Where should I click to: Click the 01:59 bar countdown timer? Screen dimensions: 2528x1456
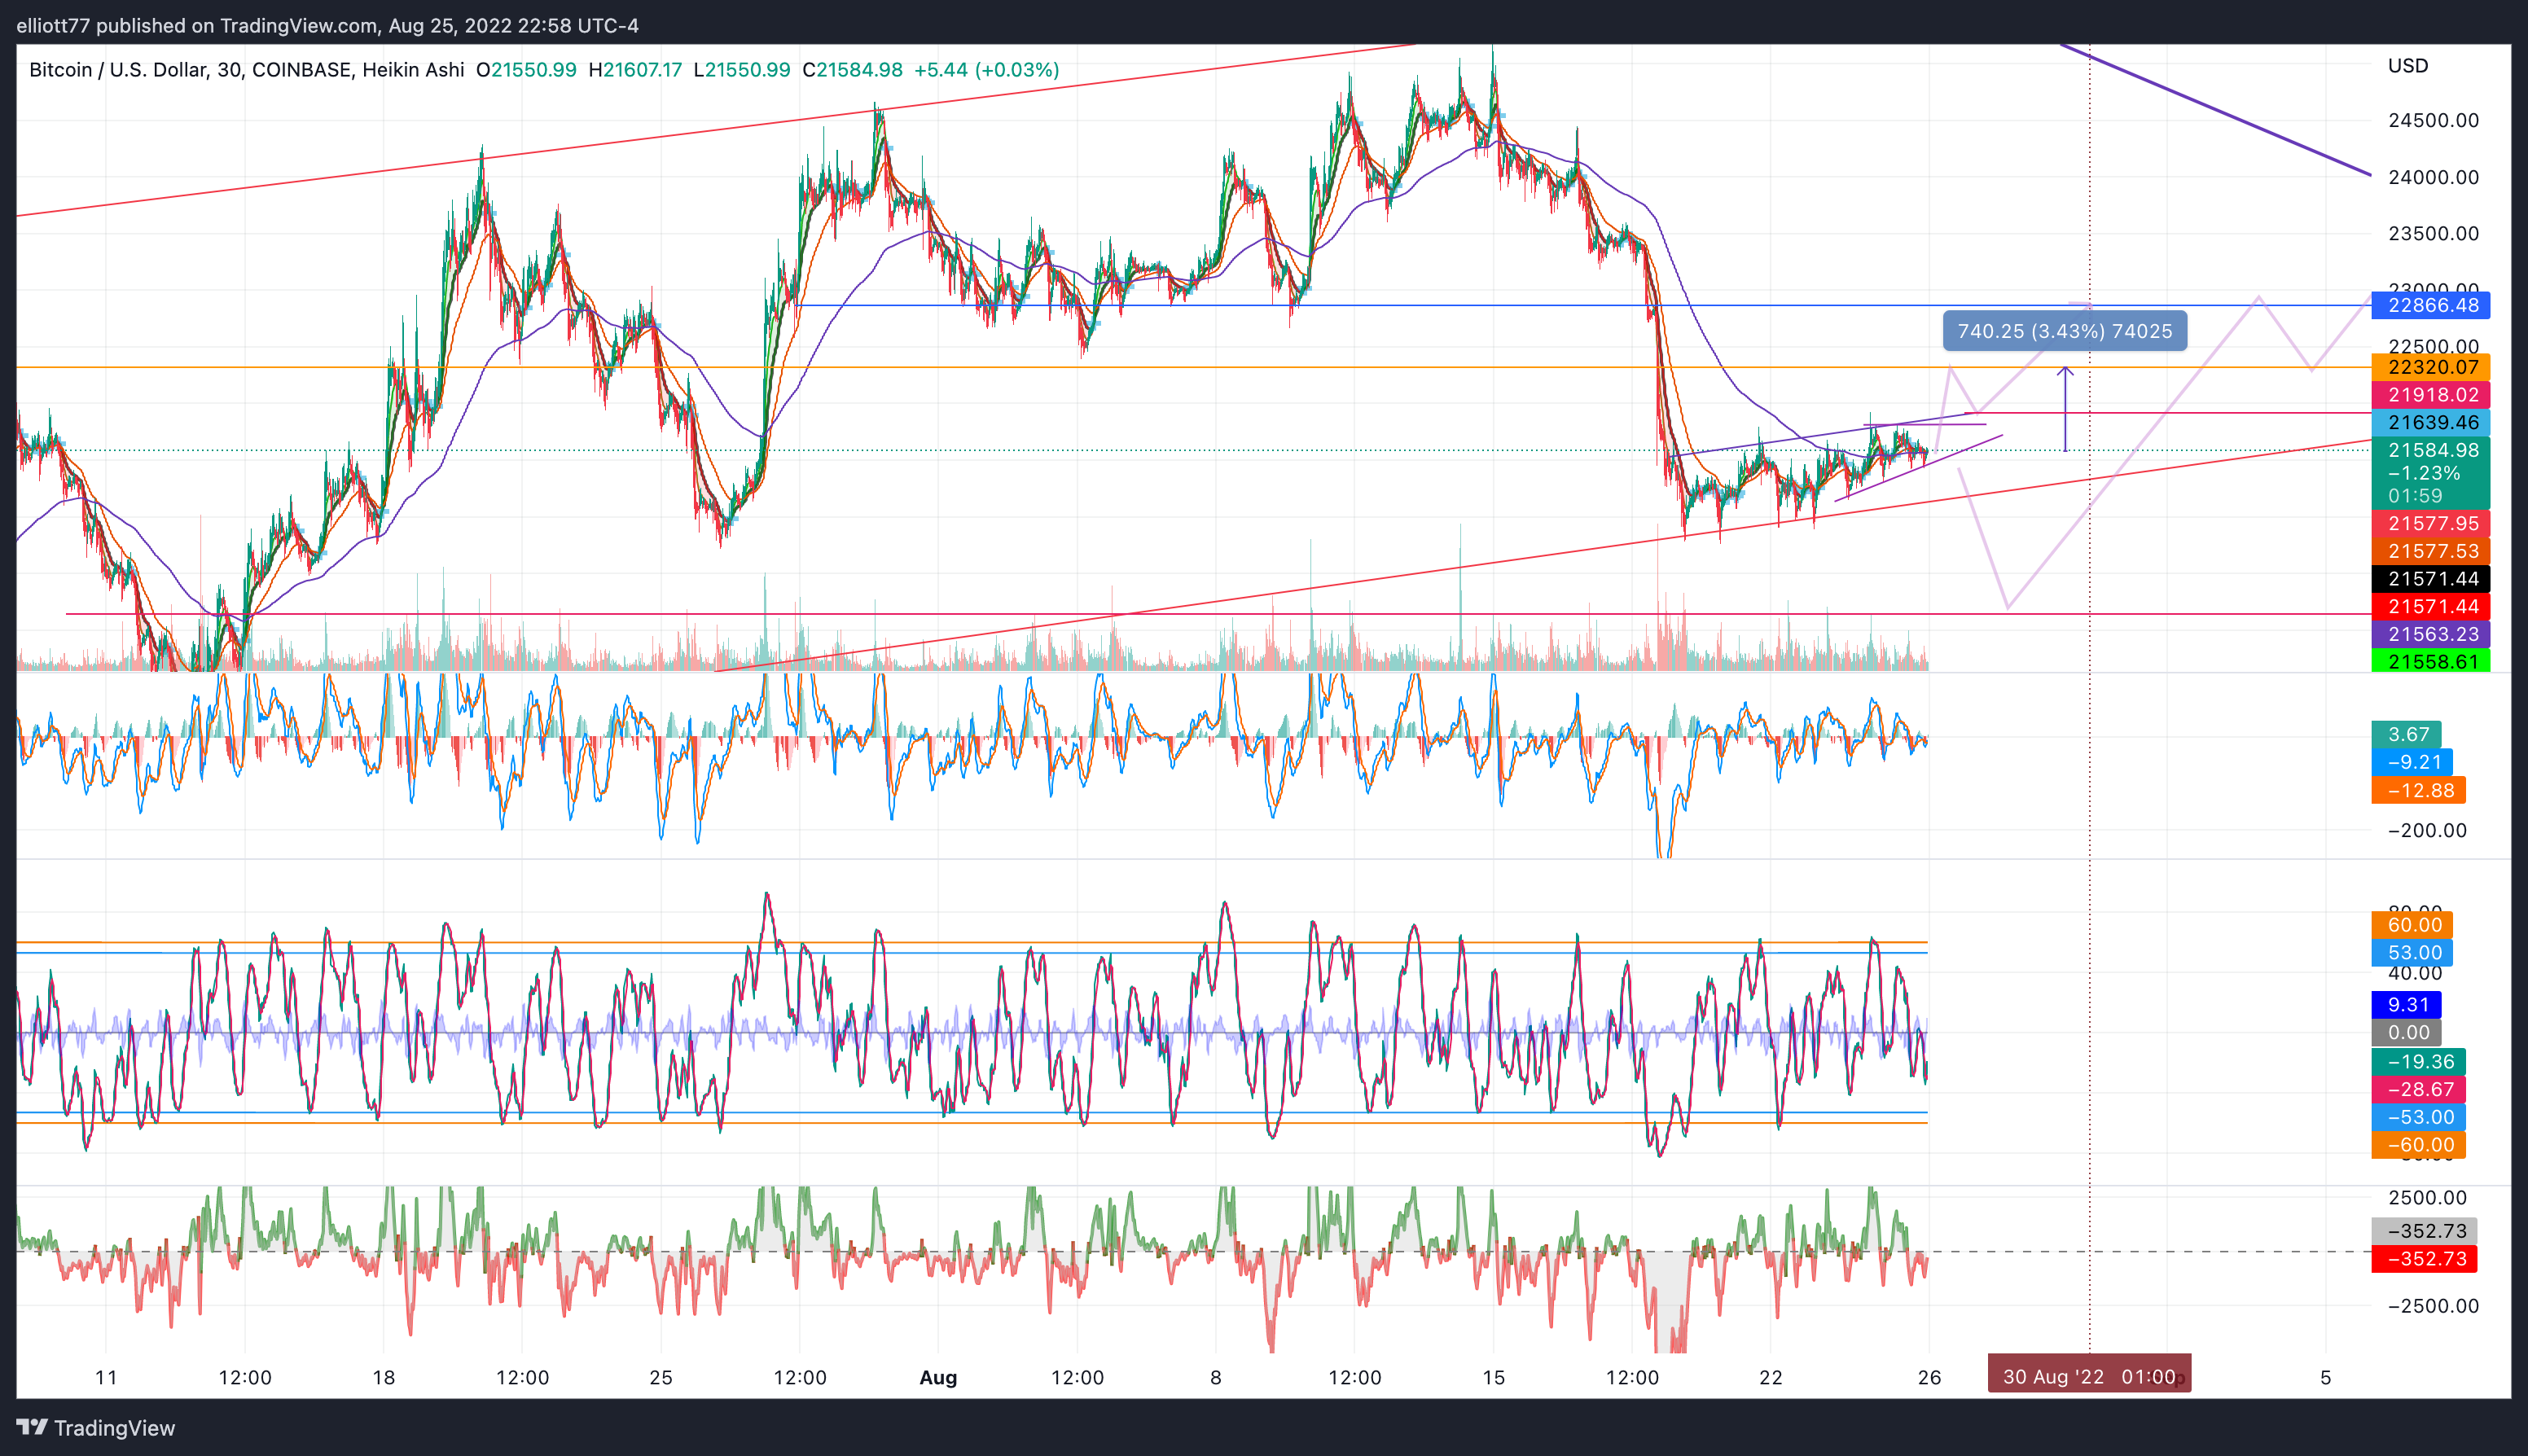coord(2415,496)
